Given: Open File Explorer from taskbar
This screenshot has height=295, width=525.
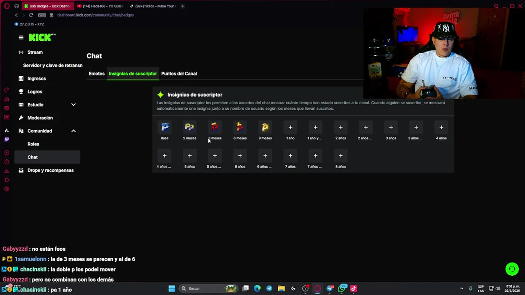Looking at the screenshot, I should click(x=281, y=288).
